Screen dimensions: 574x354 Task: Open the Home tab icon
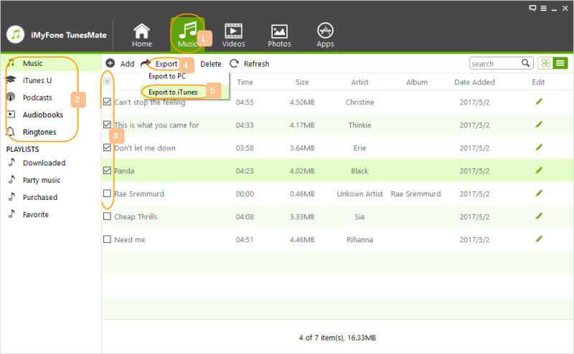click(141, 31)
